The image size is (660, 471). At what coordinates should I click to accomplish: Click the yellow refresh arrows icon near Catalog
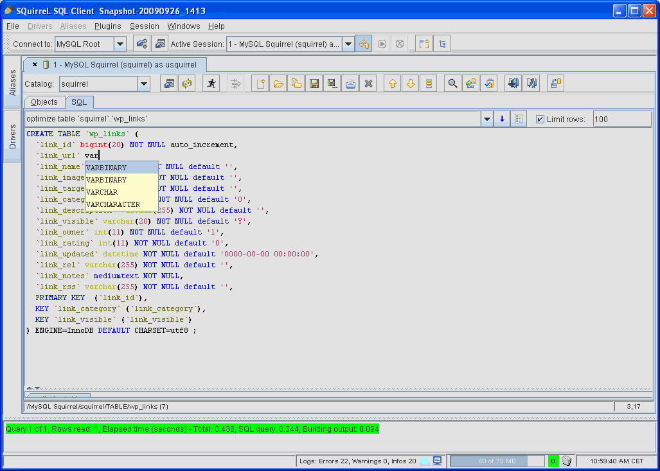tap(187, 84)
